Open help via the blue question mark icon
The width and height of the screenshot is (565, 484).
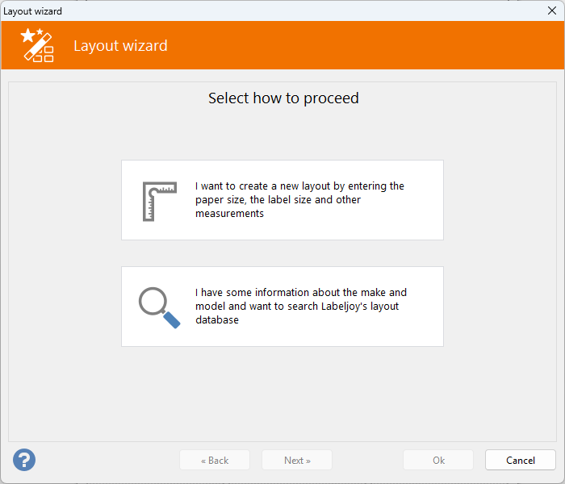[x=24, y=460]
